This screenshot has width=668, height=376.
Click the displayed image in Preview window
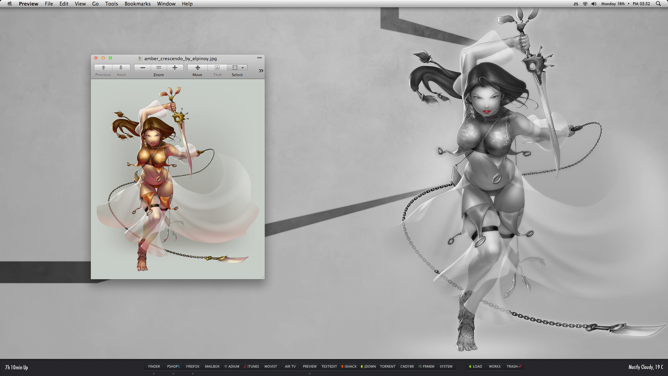178,179
